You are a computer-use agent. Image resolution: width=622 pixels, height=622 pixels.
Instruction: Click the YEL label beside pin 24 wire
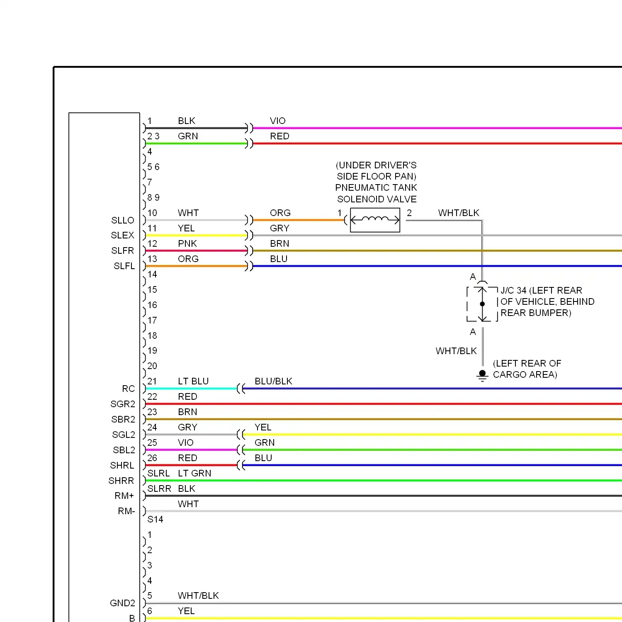coord(263,427)
